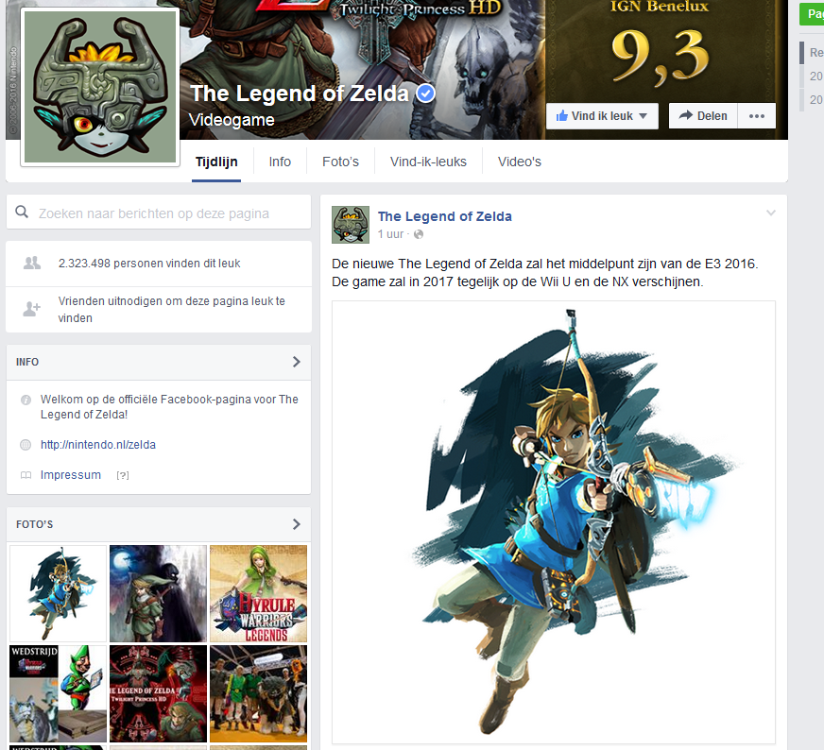824x750 pixels.
Task: Click the Re entry in the right sidebar
Action: (816, 53)
